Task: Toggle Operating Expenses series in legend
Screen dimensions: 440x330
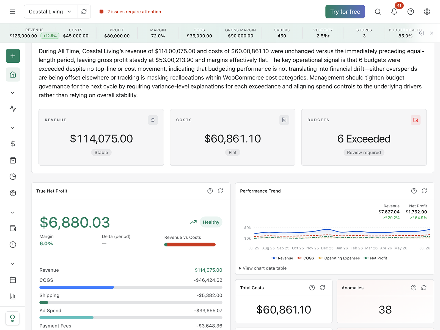Action: (x=339, y=258)
